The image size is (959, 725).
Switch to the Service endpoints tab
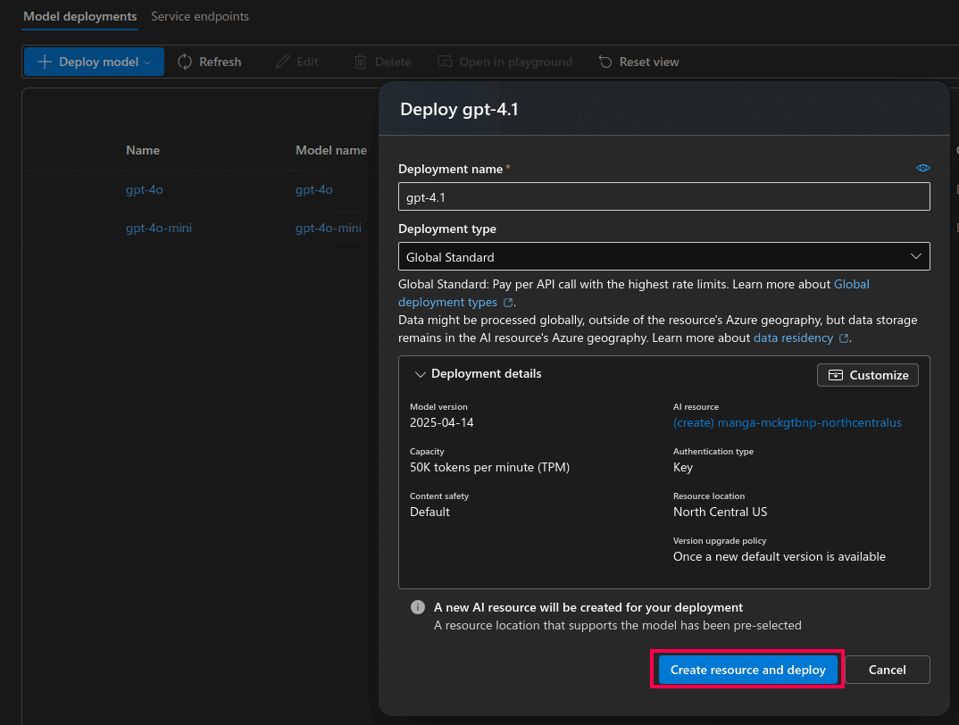pos(199,16)
